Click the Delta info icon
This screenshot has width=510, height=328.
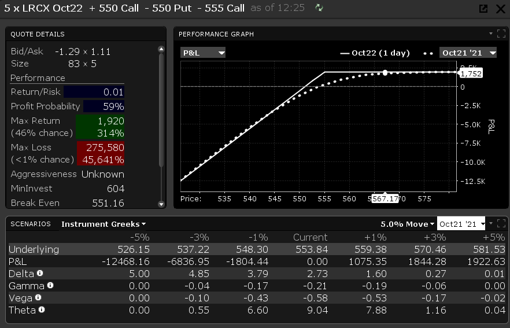pos(40,273)
